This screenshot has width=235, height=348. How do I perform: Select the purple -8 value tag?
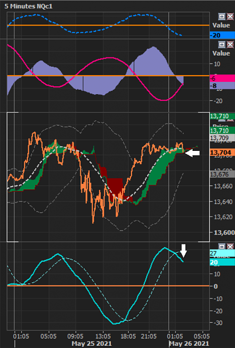coord(222,86)
